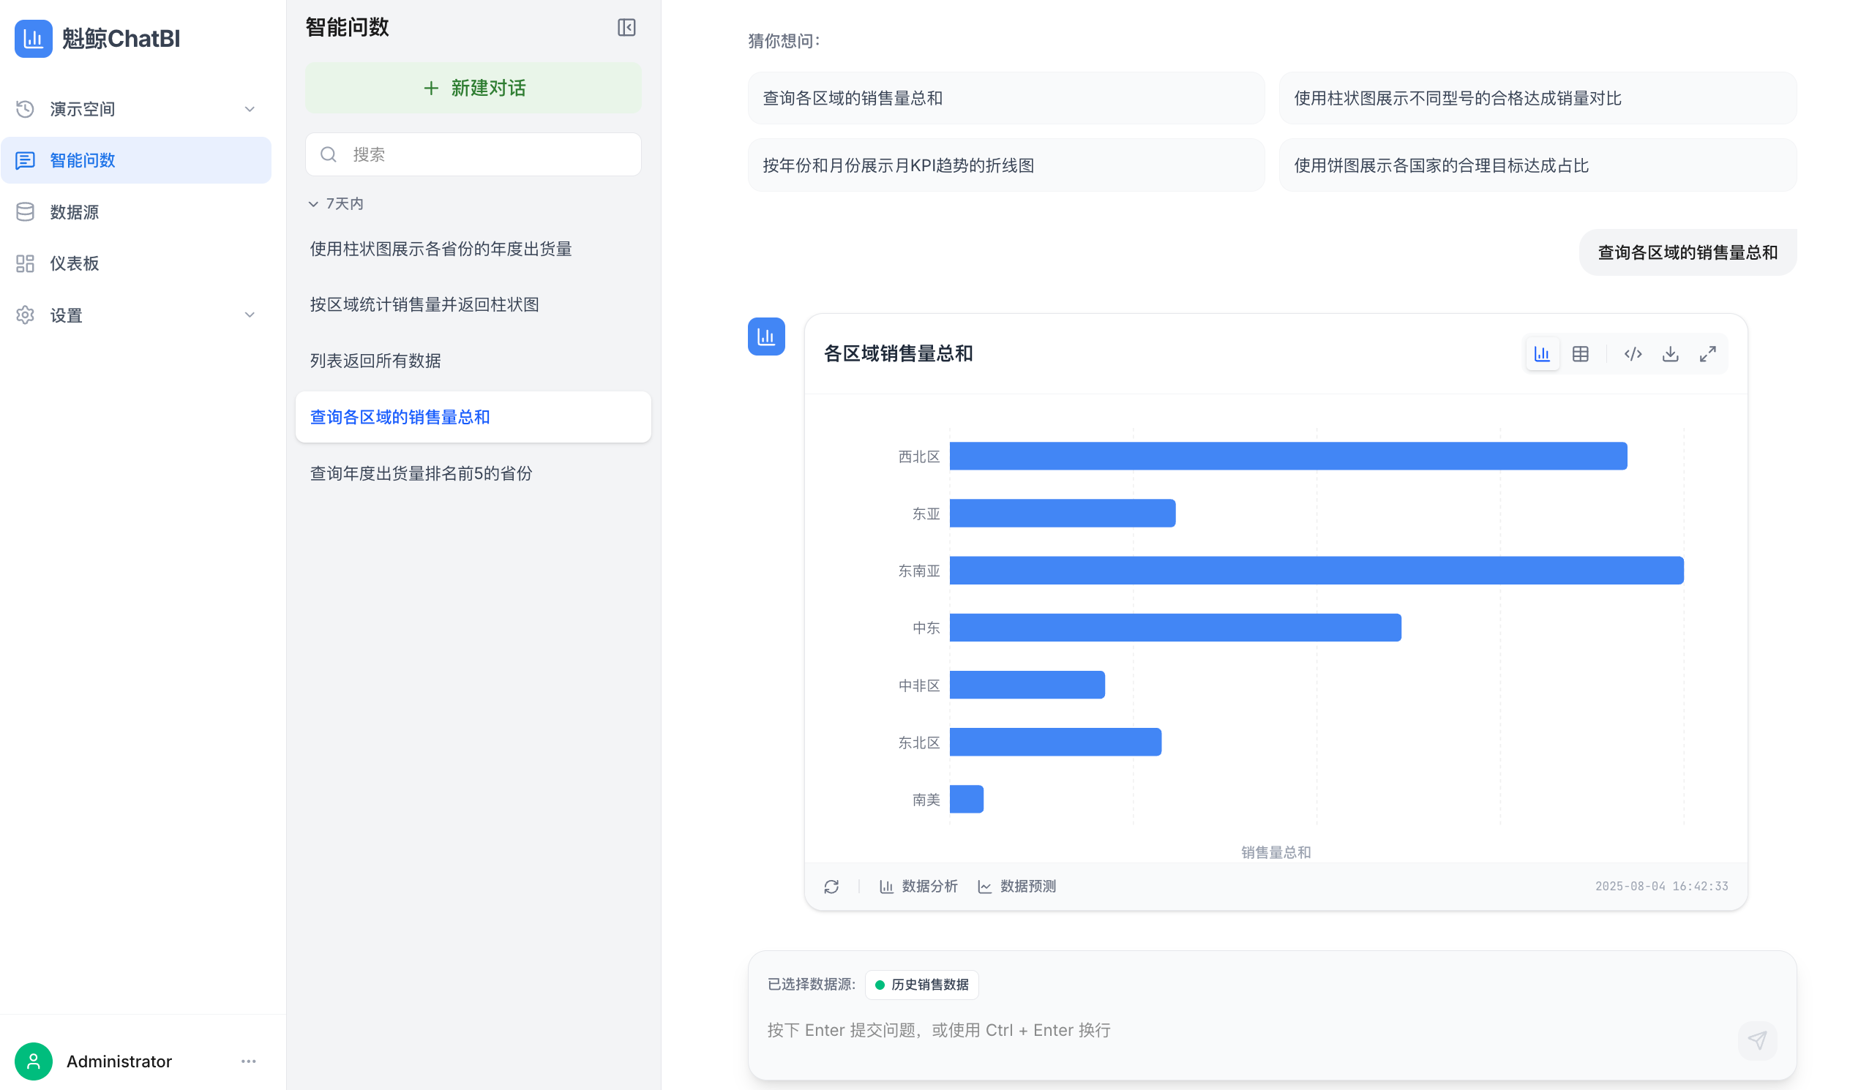Click the 历史销售数据 data source tag
The width and height of the screenshot is (1850, 1090).
point(921,984)
